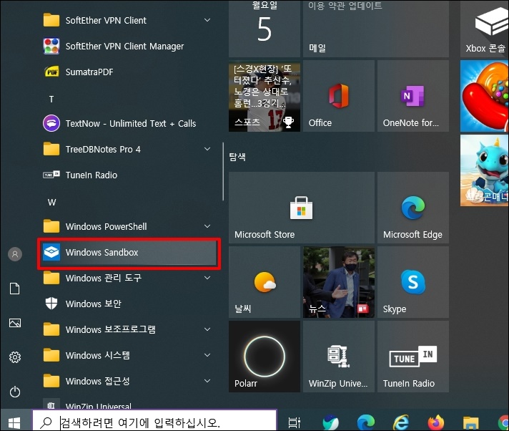Viewport: 509px width, 431px height.
Task: Open Task View on the taskbar
Action: 294,422
